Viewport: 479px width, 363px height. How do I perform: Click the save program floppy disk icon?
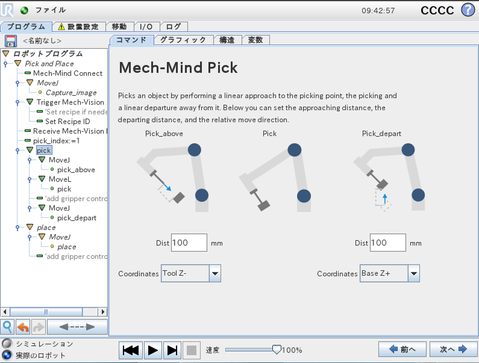(x=11, y=40)
